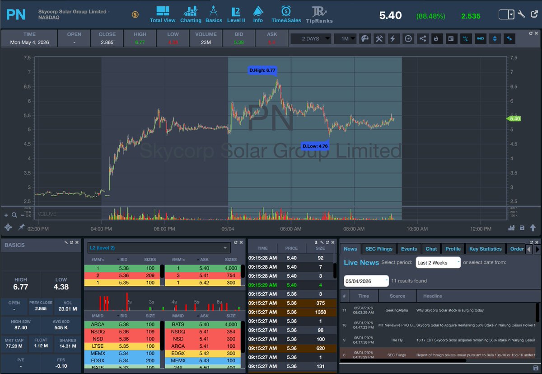Open the Level II module

[236, 14]
